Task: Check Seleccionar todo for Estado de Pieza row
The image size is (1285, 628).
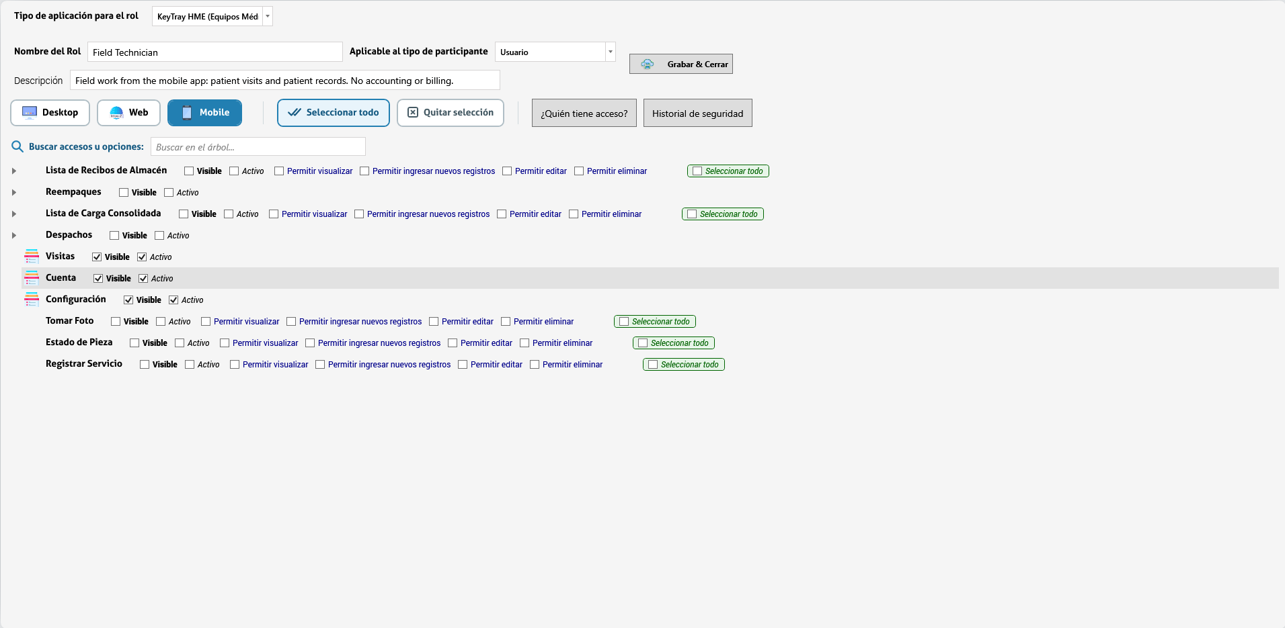Action: [x=643, y=343]
